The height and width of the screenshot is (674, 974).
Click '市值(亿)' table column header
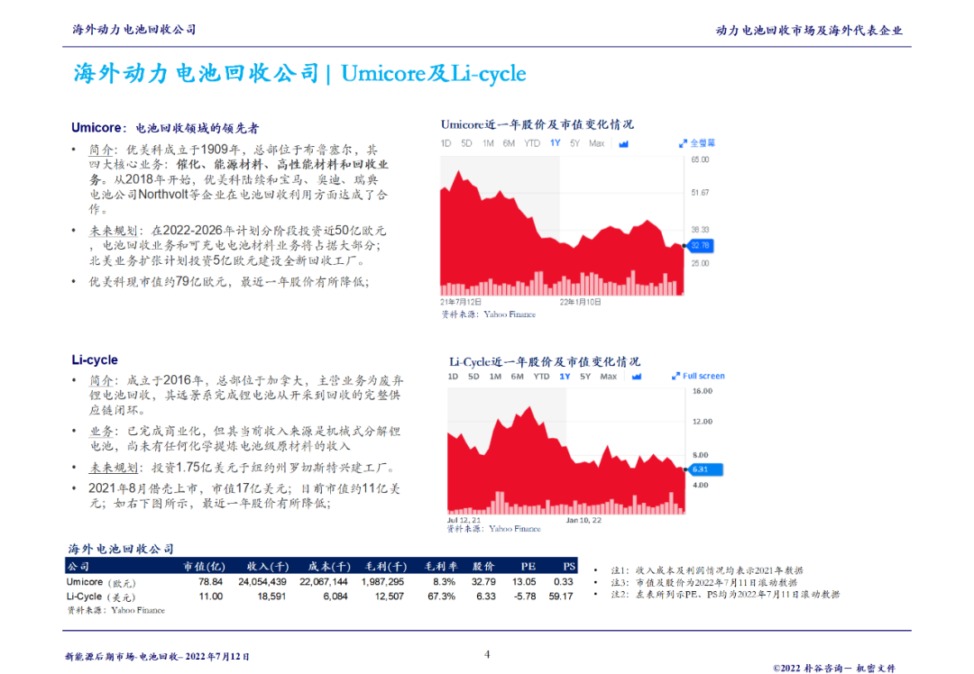click(205, 566)
